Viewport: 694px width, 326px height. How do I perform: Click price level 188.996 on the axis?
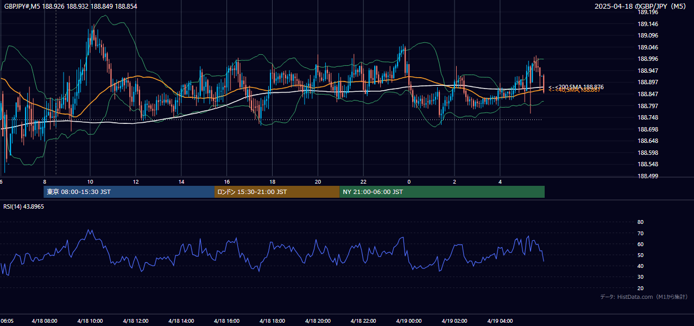[648, 59]
